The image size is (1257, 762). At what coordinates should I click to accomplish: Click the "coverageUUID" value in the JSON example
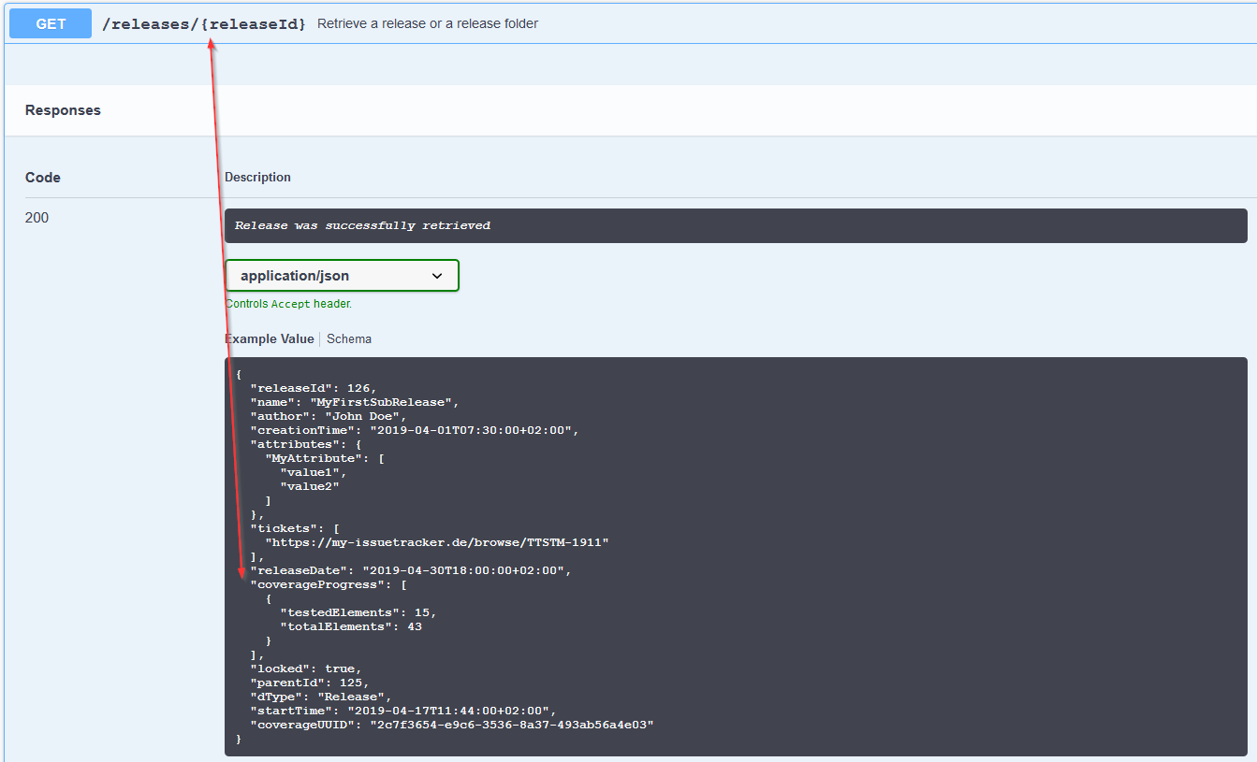coord(512,725)
